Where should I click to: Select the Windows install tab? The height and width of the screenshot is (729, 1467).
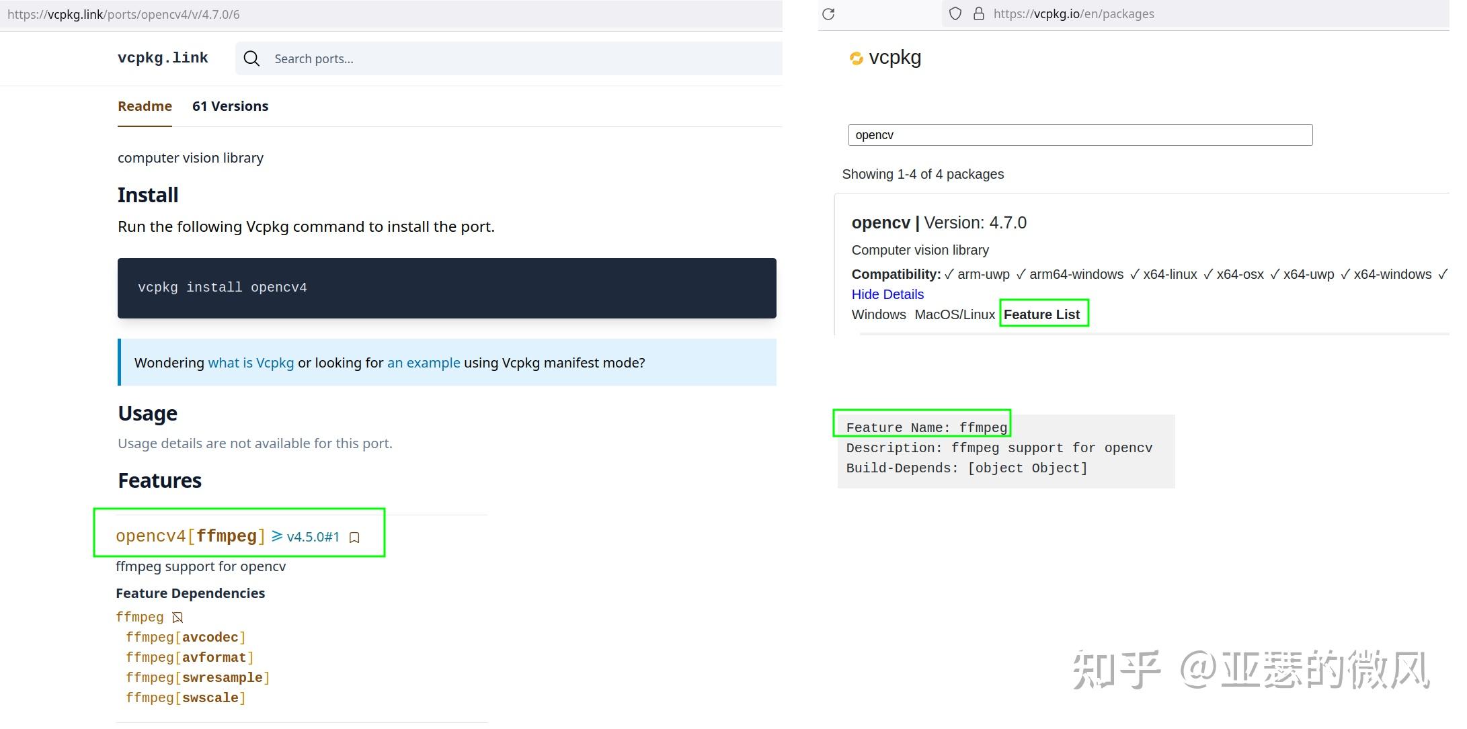point(878,314)
